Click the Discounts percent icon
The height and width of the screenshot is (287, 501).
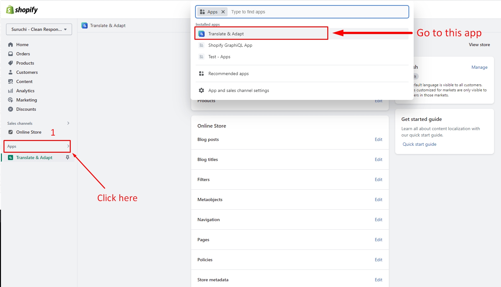(11, 109)
